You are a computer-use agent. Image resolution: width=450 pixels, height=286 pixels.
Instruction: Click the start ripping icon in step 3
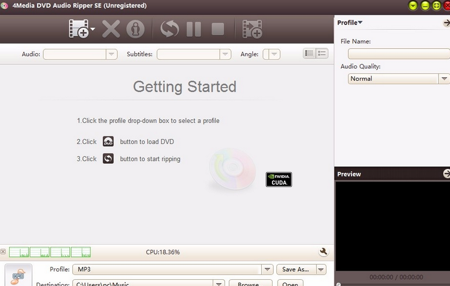pyautogui.click(x=108, y=159)
